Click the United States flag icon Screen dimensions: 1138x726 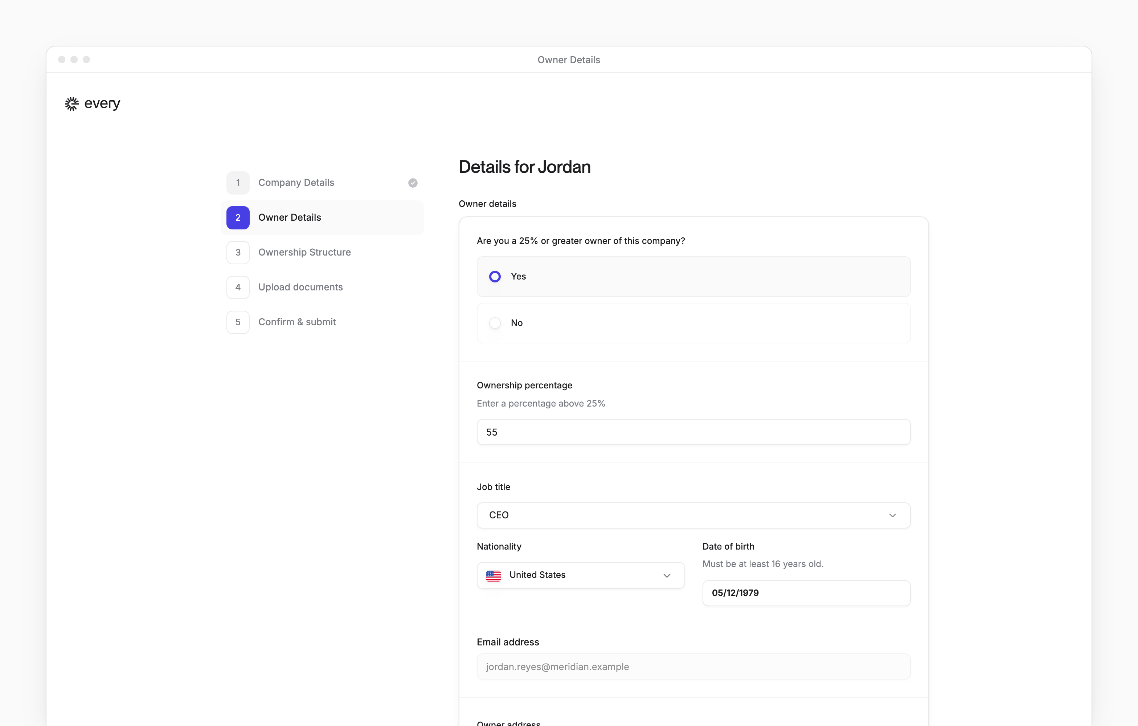coord(494,575)
